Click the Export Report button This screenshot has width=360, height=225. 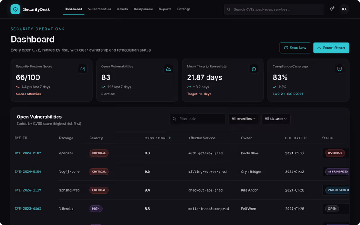(331, 48)
